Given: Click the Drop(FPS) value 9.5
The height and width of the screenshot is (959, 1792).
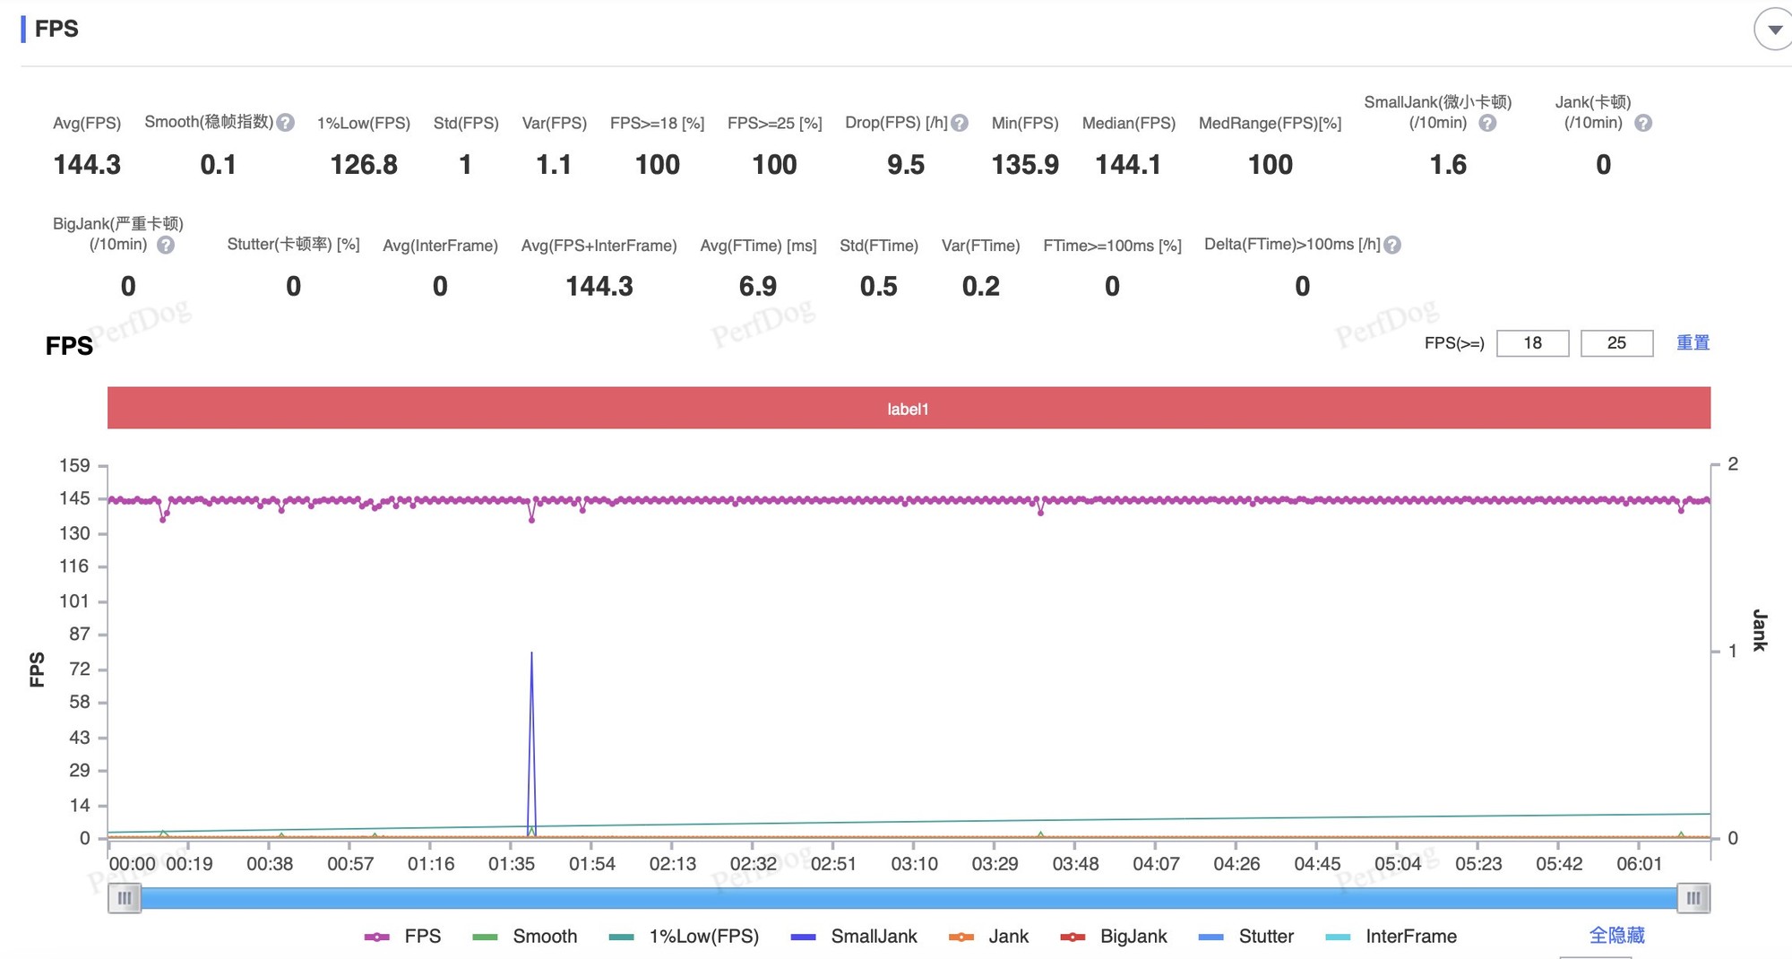Looking at the screenshot, I should click(x=906, y=165).
